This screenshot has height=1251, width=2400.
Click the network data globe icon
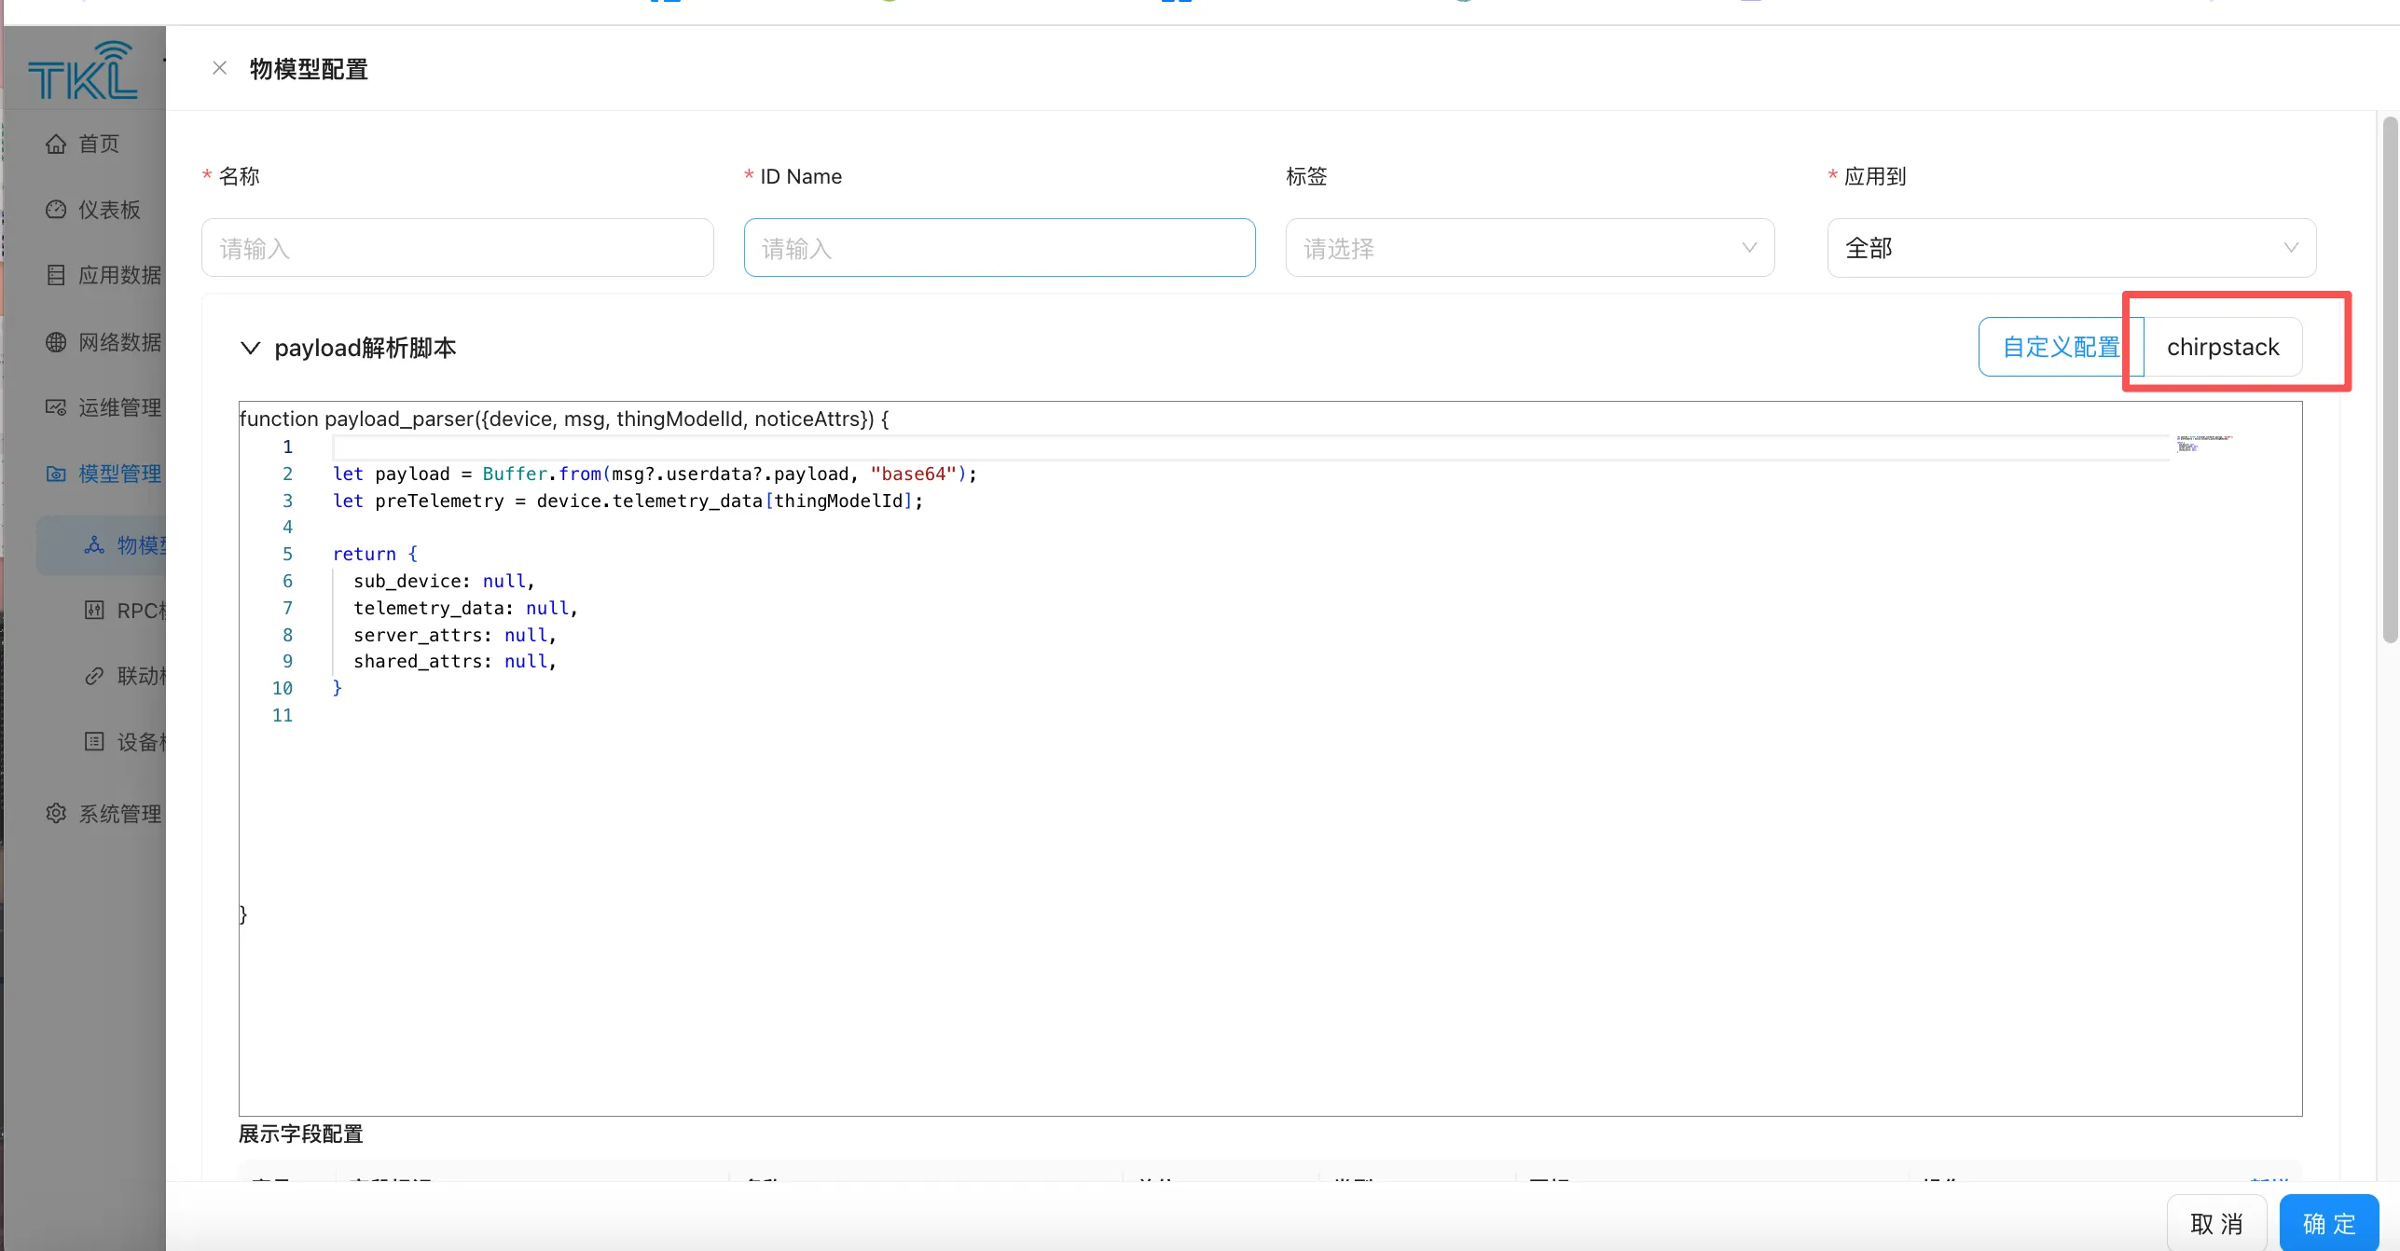[x=56, y=342]
